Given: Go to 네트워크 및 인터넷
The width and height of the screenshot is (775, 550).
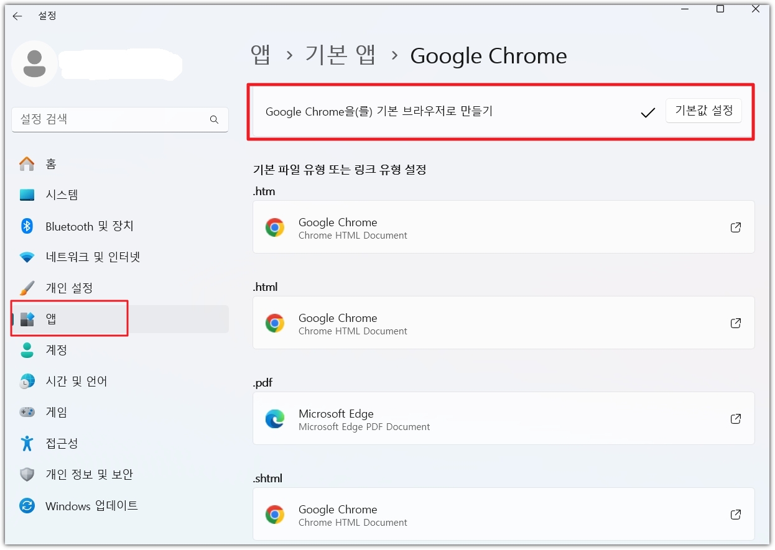Looking at the screenshot, I should [120, 257].
